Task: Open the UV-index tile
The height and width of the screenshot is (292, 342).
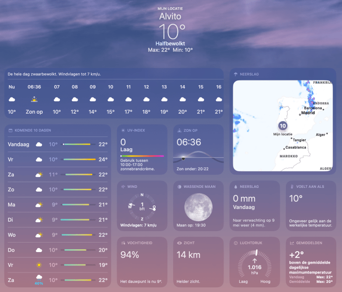Action: coord(142,150)
